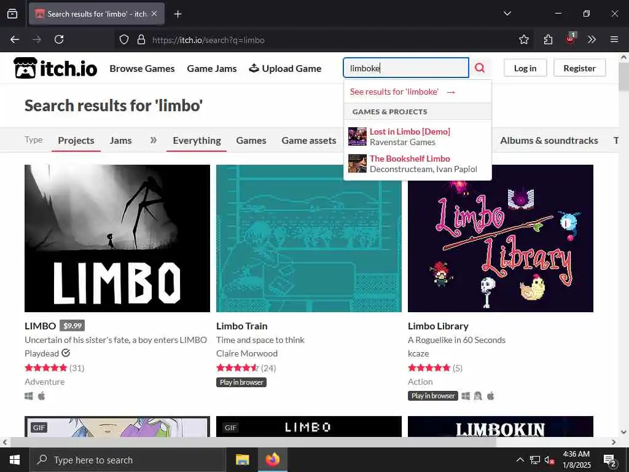Click the Windows platform icon under LIMBO

(29, 396)
